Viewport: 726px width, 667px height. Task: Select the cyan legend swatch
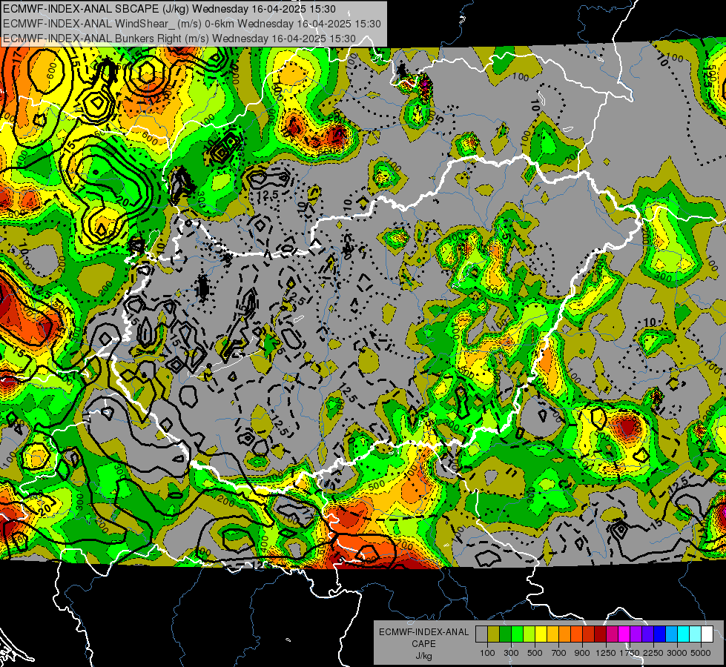click(684, 634)
